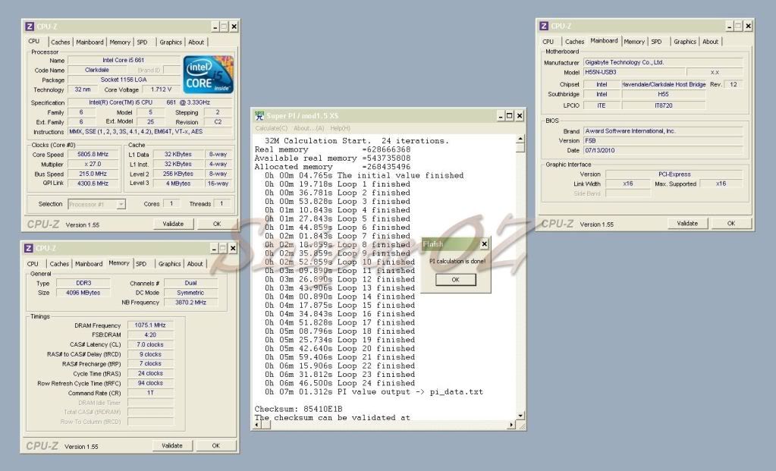Click the Intel Core i5 logo badge
This screenshot has width=776, height=471.
[x=208, y=74]
